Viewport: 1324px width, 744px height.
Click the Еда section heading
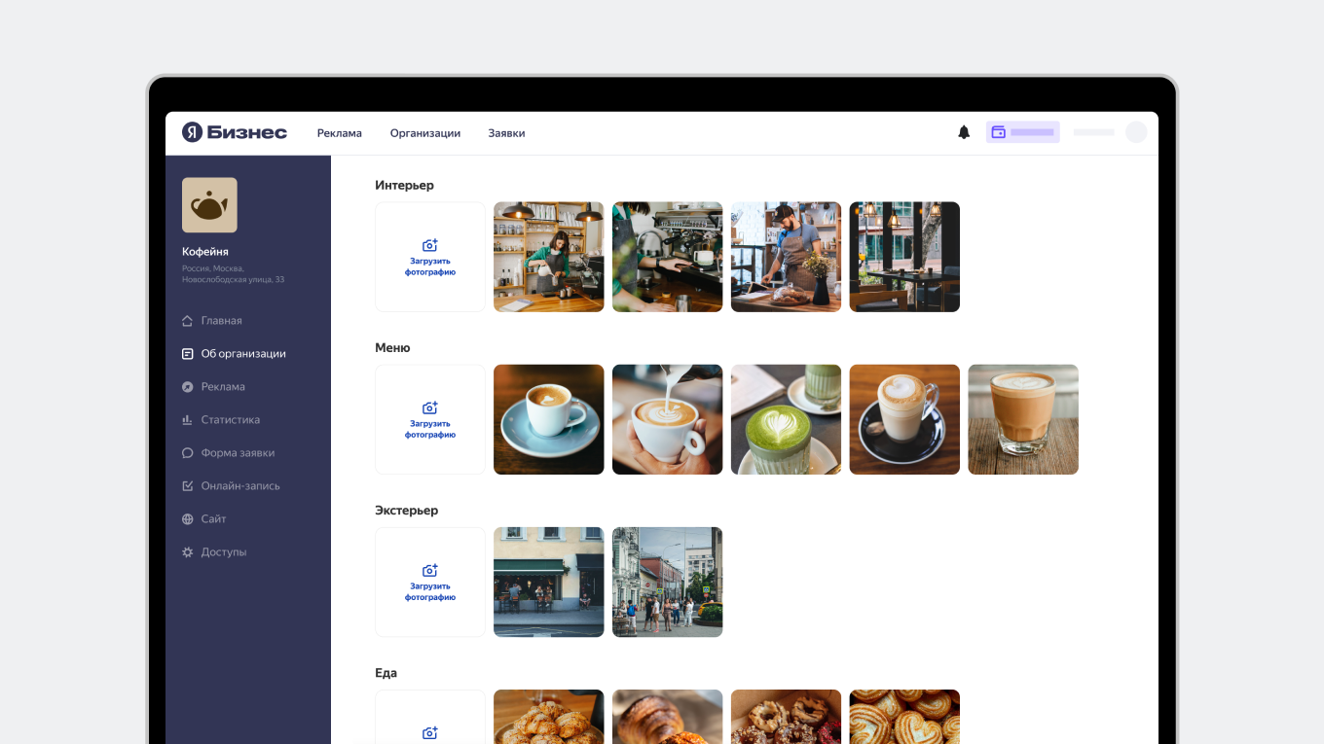point(386,673)
